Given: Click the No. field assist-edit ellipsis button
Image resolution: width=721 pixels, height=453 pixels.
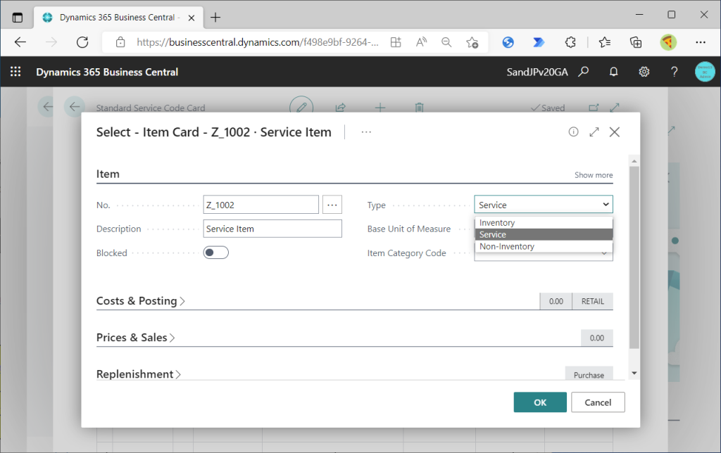Looking at the screenshot, I should pos(332,205).
